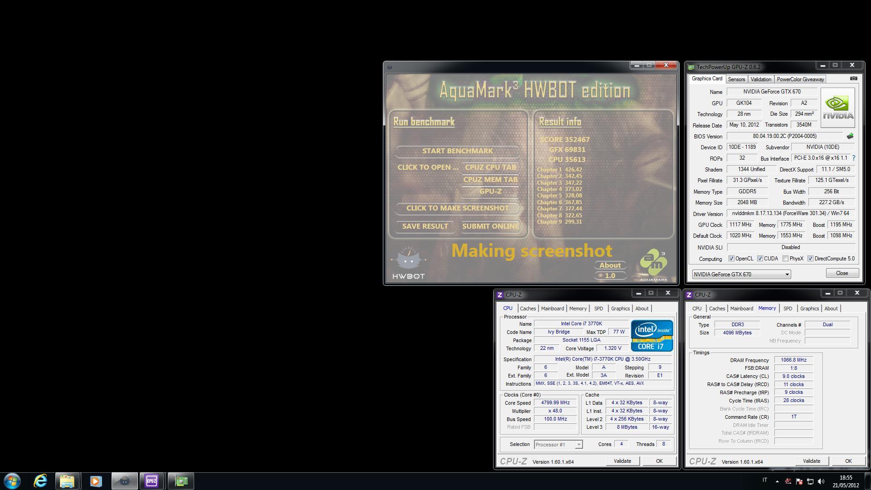Screen dimensions: 871x490
Task: Open Windows Media Player taskbar icon
Action: [x=96, y=481]
